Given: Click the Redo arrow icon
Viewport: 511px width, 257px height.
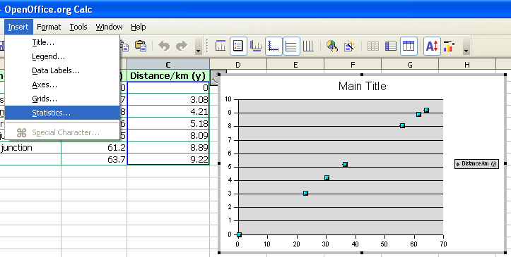Looking at the screenshot, I should click(x=181, y=46).
